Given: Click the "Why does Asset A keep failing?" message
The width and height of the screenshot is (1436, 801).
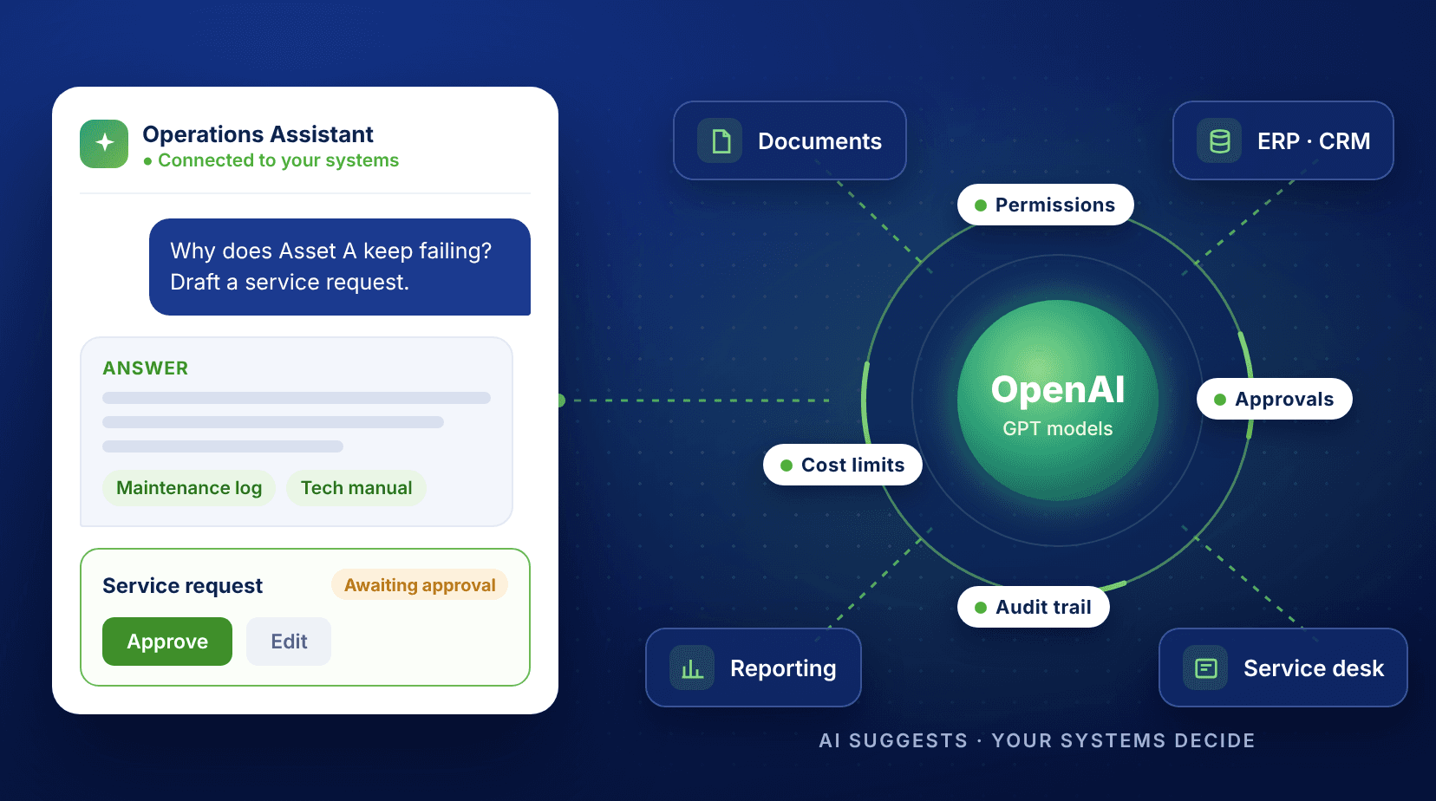Looking at the screenshot, I should click(x=340, y=267).
